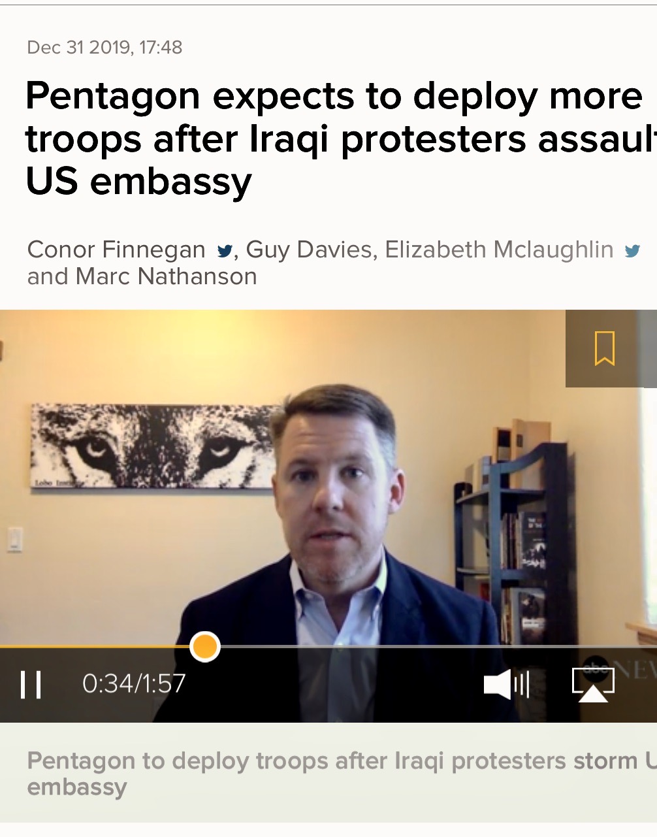Tap the Dec 31 2019 timestamp
The height and width of the screenshot is (837, 657).
(104, 48)
